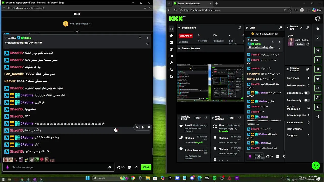Toggle activity feed lightning widget in right rail

tap(318, 60)
